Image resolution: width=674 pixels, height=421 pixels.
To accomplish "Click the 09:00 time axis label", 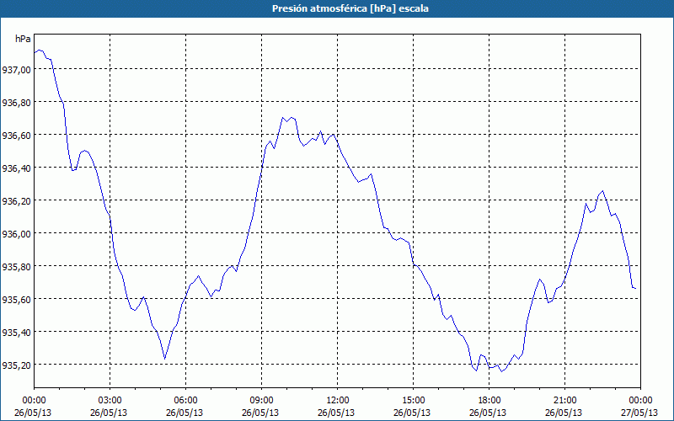I will (x=261, y=401).
